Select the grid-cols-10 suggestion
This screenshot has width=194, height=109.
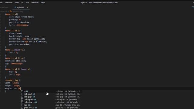click(x=52, y=108)
